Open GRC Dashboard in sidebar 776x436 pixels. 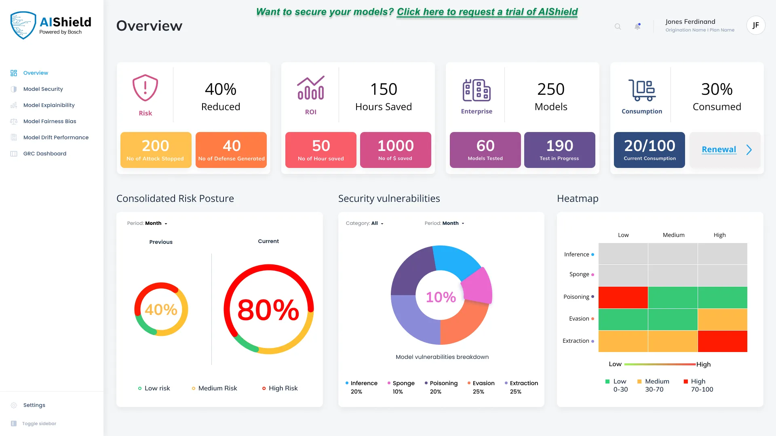(44, 153)
